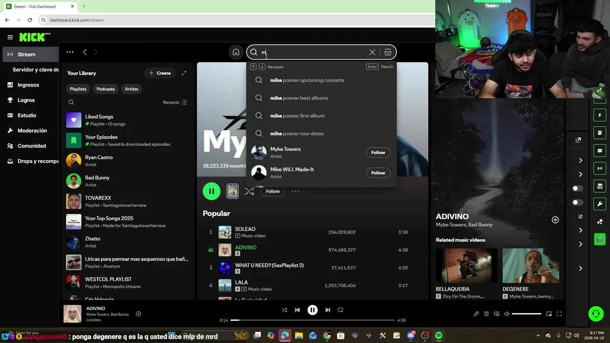Mute using the volume speaker icon
Image resolution: width=610 pixels, height=343 pixels.
click(507, 314)
